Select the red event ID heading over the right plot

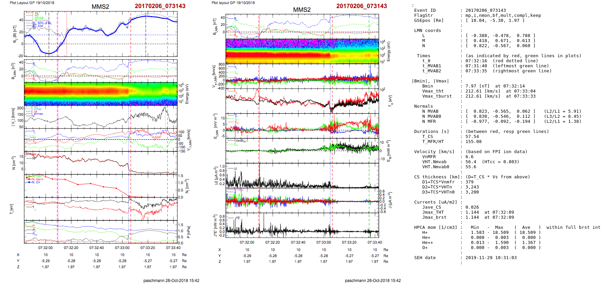pyautogui.click(x=362, y=6)
